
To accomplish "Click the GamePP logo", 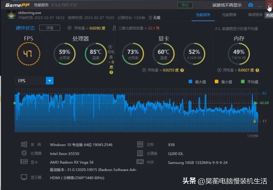I will (17, 5).
